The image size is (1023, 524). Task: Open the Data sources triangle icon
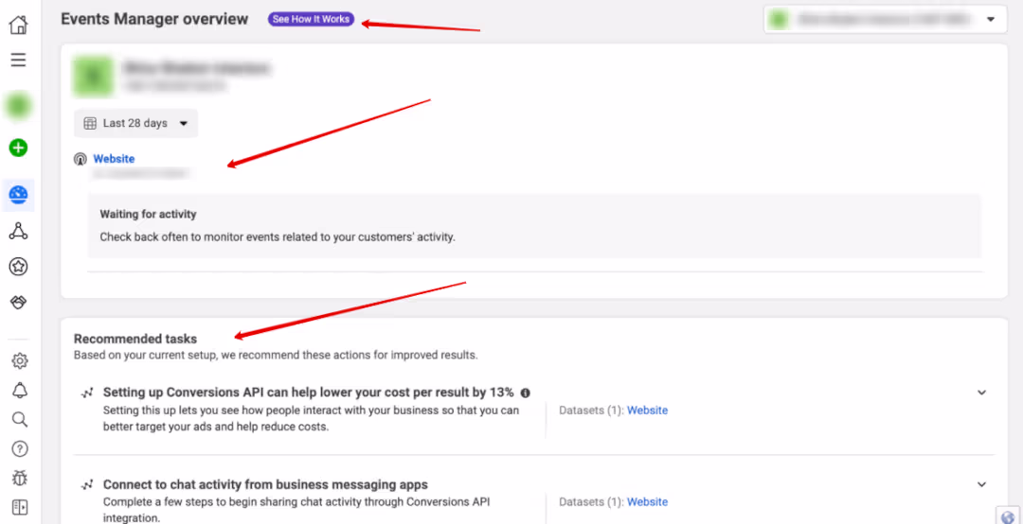pyautogui.click(x=18, y=231)
